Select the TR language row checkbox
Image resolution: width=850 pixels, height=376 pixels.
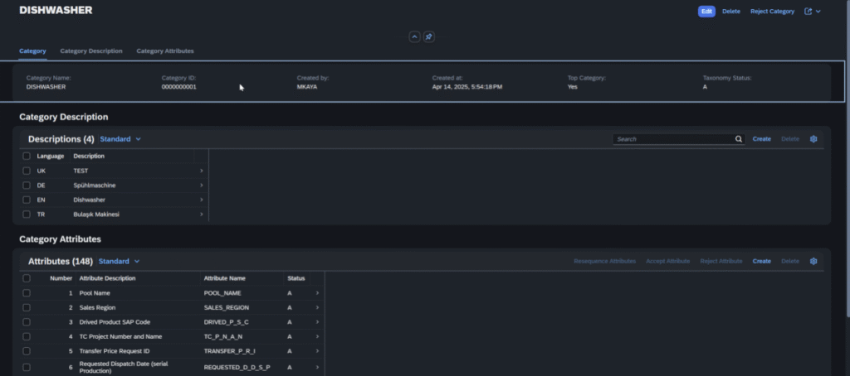27,215
